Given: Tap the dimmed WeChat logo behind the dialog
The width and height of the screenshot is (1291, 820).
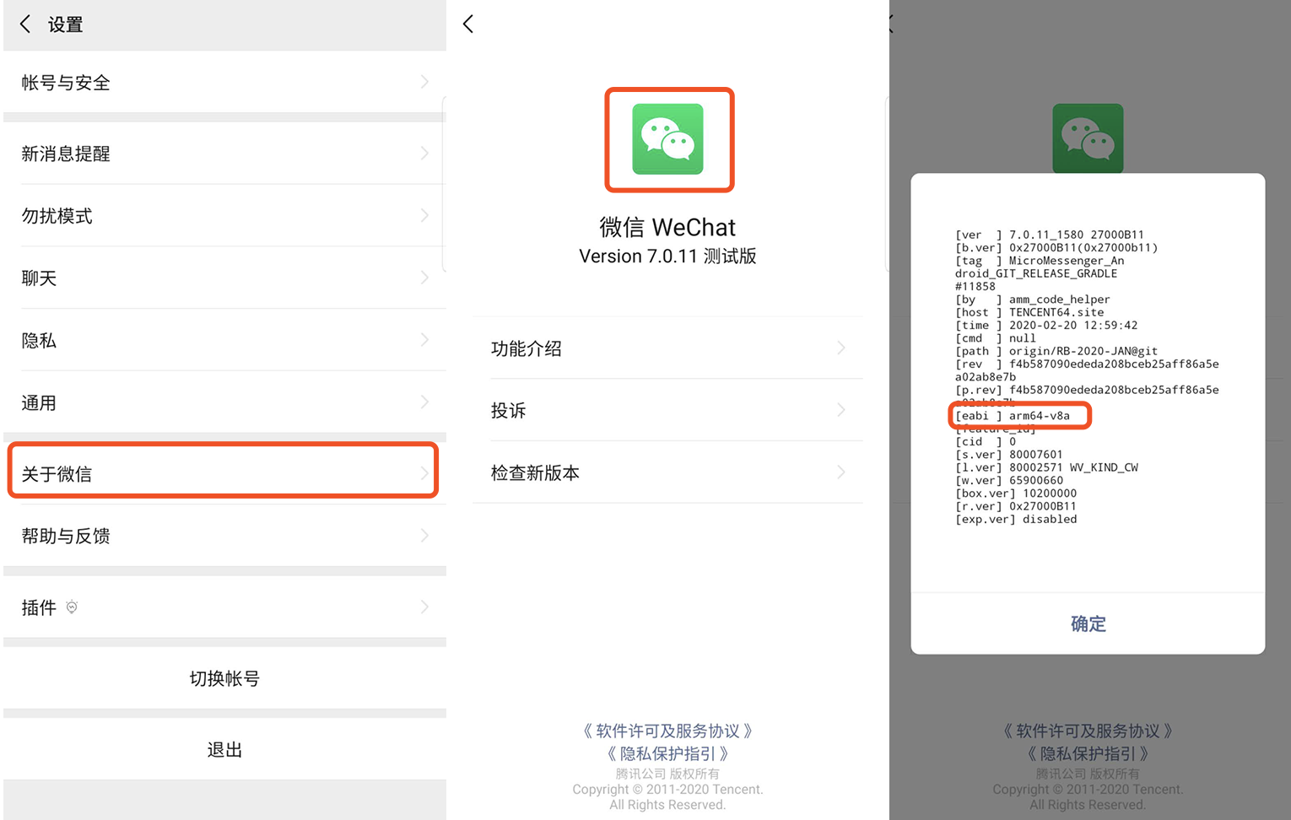Looking at the screenshot, I should [x=1088, y=138].
